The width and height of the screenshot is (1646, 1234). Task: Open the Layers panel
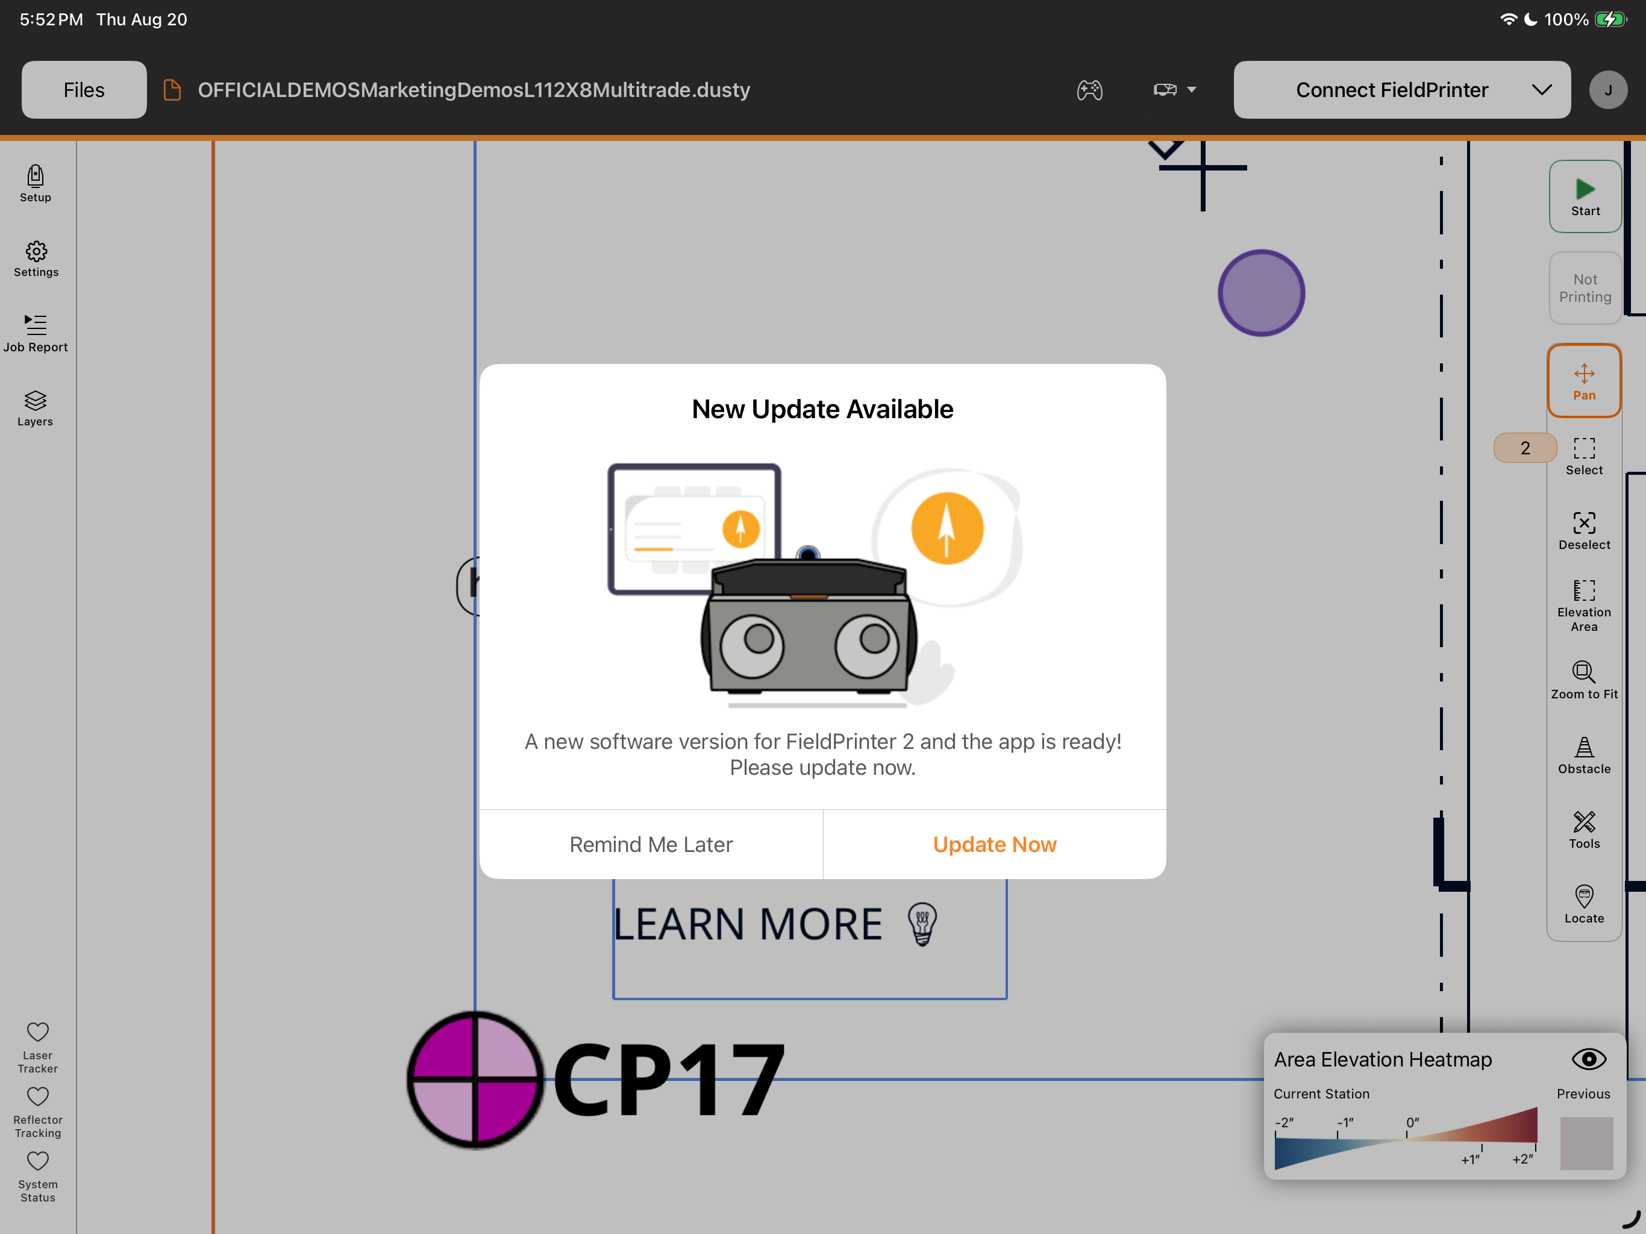point(35,409)
